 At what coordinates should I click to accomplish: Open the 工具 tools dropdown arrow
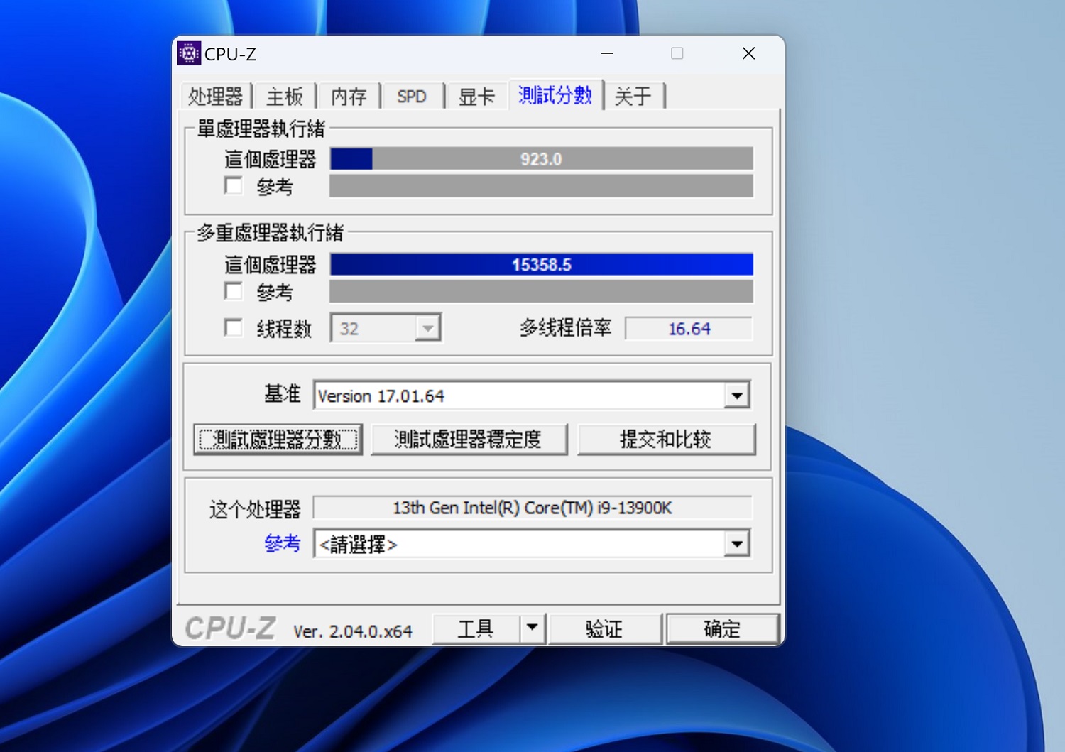click(531, 628)
